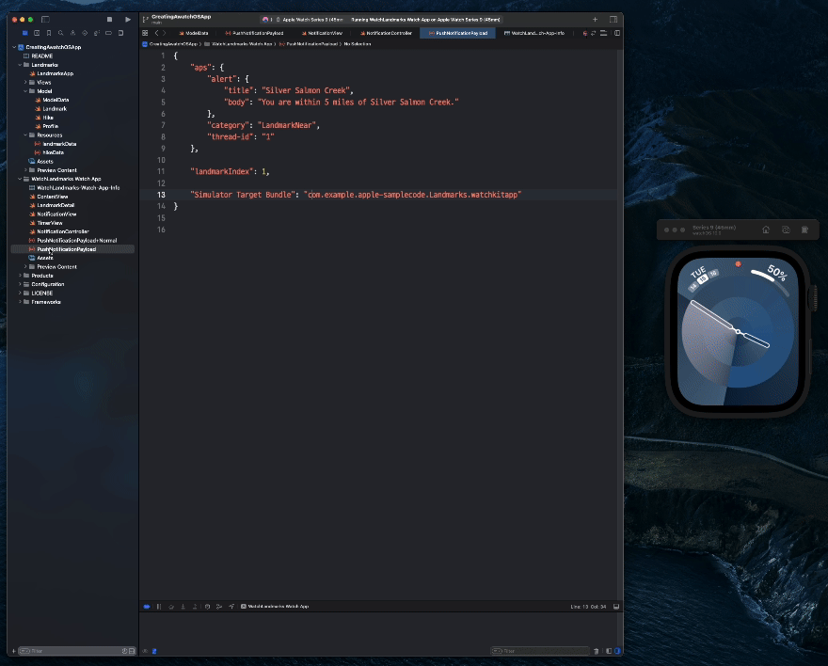
Task: Open the Issue navigator warning icon
Action: pyautogui.click(x=72, y=33)
